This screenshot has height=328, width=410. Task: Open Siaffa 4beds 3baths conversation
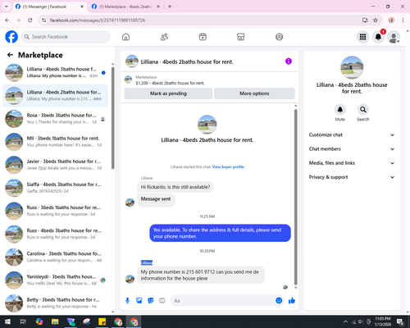[x=55, y=188]
